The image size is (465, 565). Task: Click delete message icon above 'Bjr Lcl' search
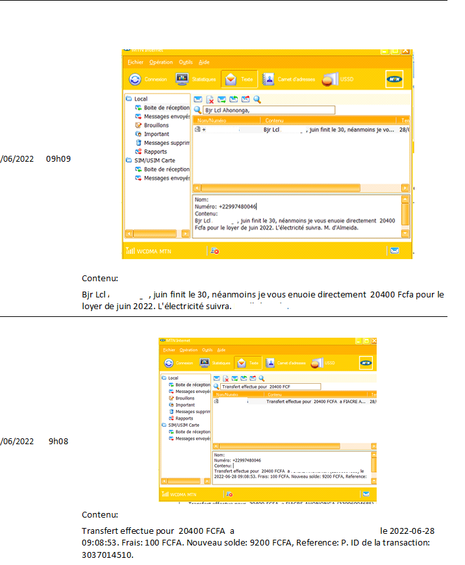coord(210,99)
